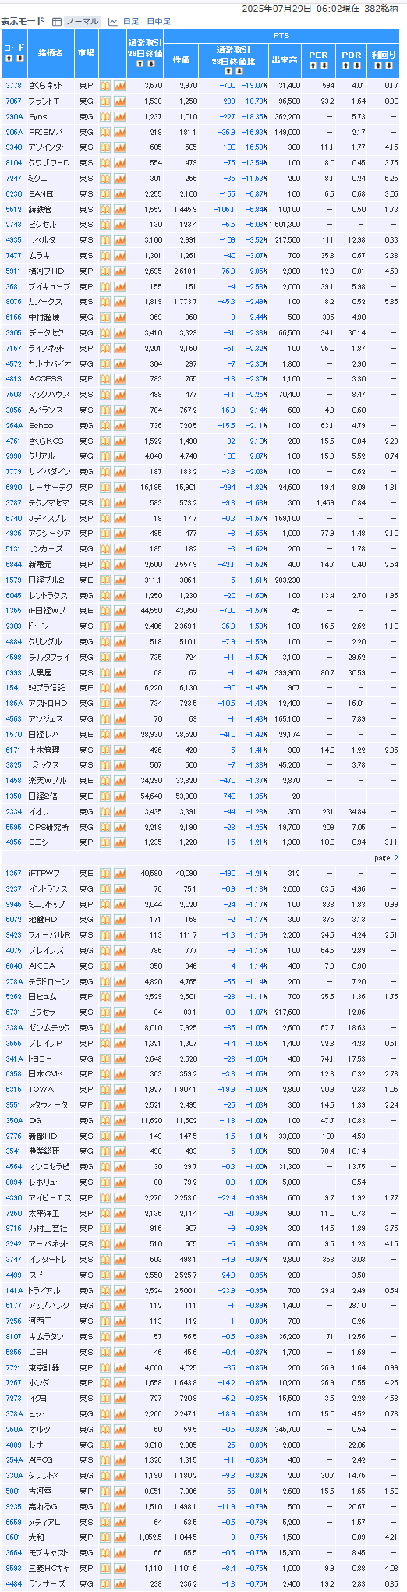Open chart icon for さくらネット row
The width and height of the screenshot is (407, 1592).
click(119, 86)
